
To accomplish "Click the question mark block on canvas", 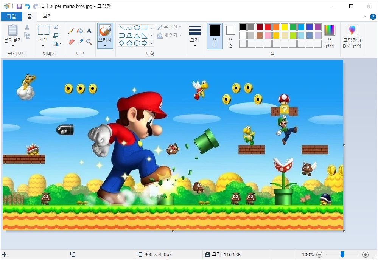I will click(284, 110).
